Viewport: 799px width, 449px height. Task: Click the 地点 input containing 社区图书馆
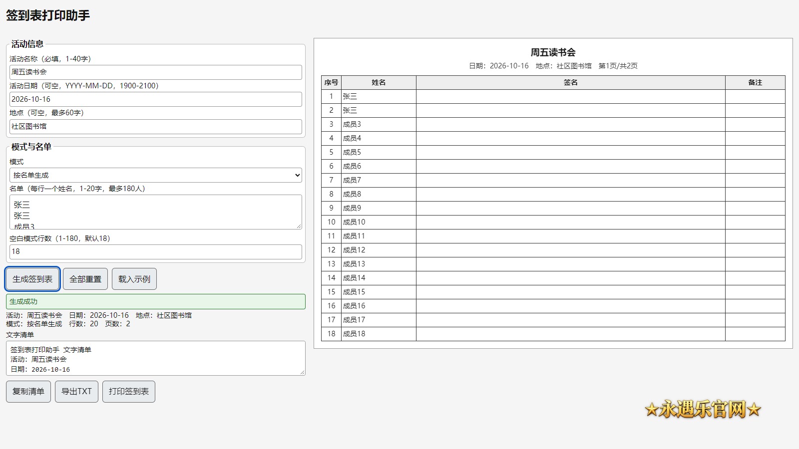tap(156, 127)
